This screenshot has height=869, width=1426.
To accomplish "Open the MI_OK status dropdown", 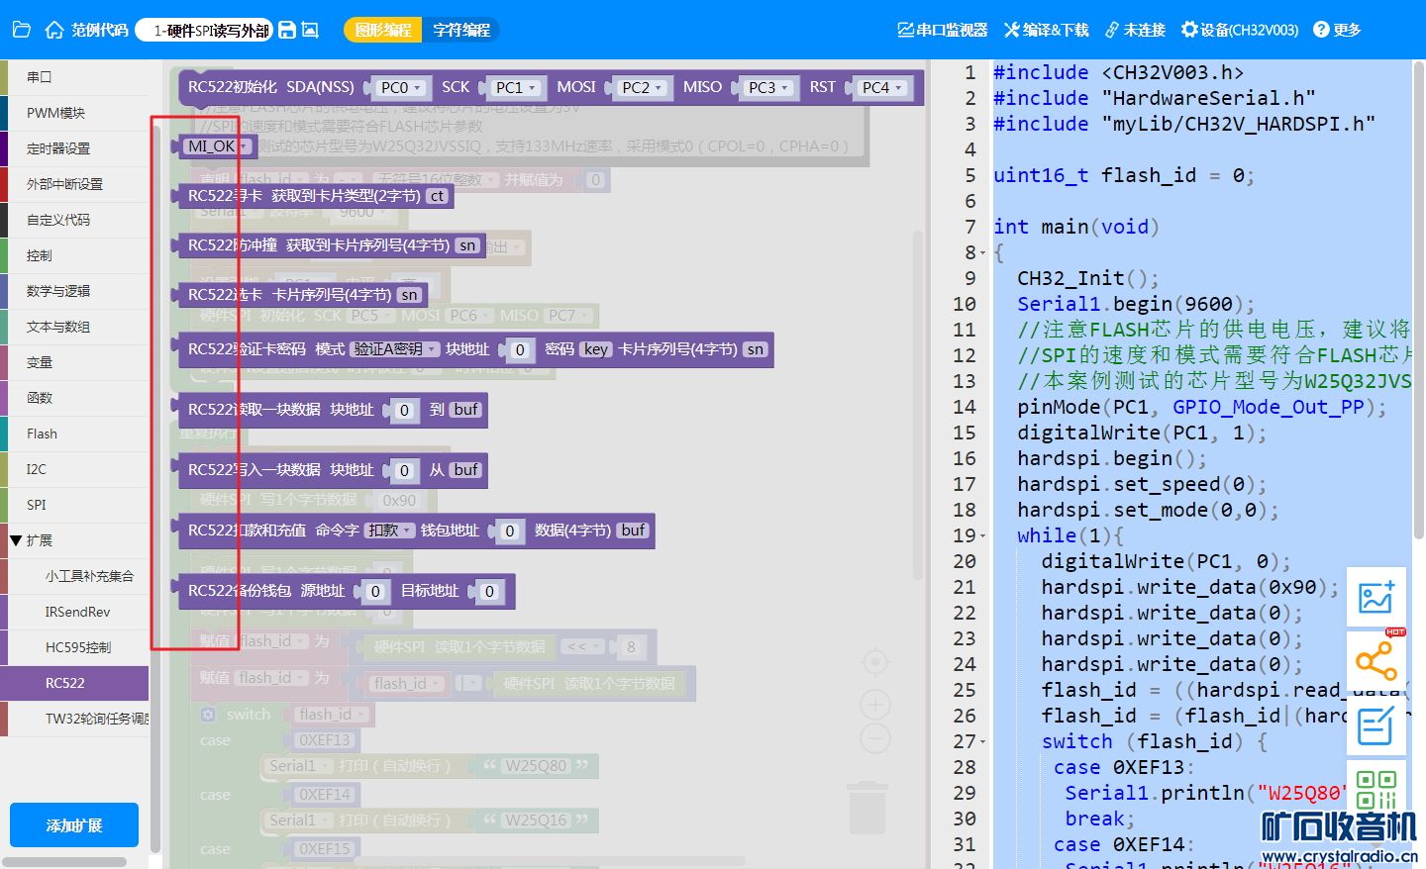I will click(x=218, y=146).
